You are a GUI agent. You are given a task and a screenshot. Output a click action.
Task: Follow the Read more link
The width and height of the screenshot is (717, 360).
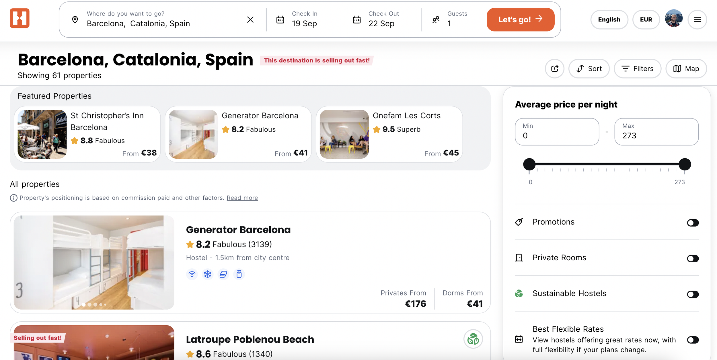click(x=242, y=198)
